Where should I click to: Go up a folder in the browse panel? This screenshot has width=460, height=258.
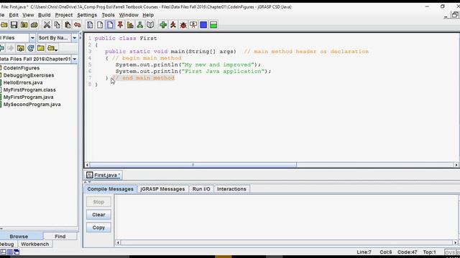click(x=21, y=48)
